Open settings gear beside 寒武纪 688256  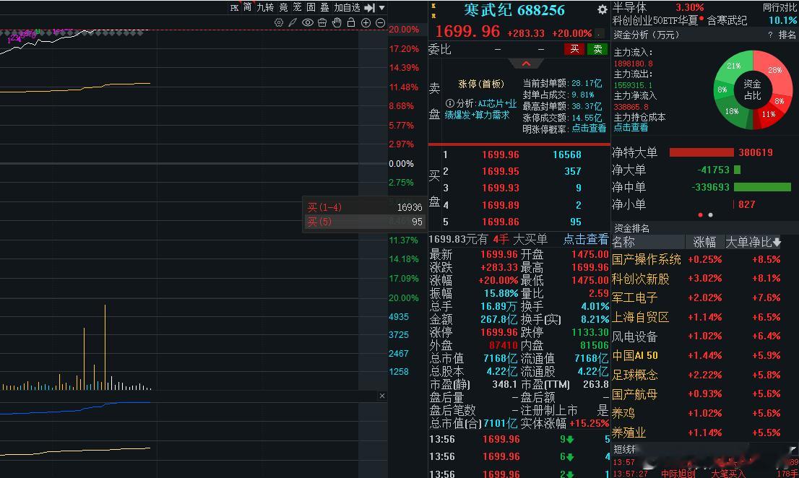point(603,10)
